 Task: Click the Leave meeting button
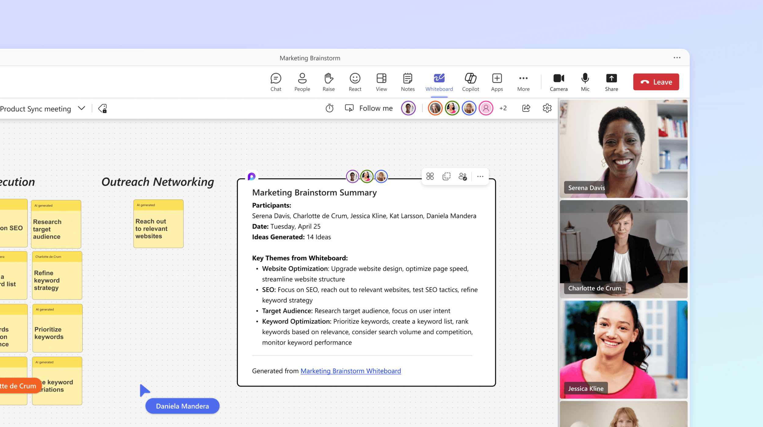(656, 82)
